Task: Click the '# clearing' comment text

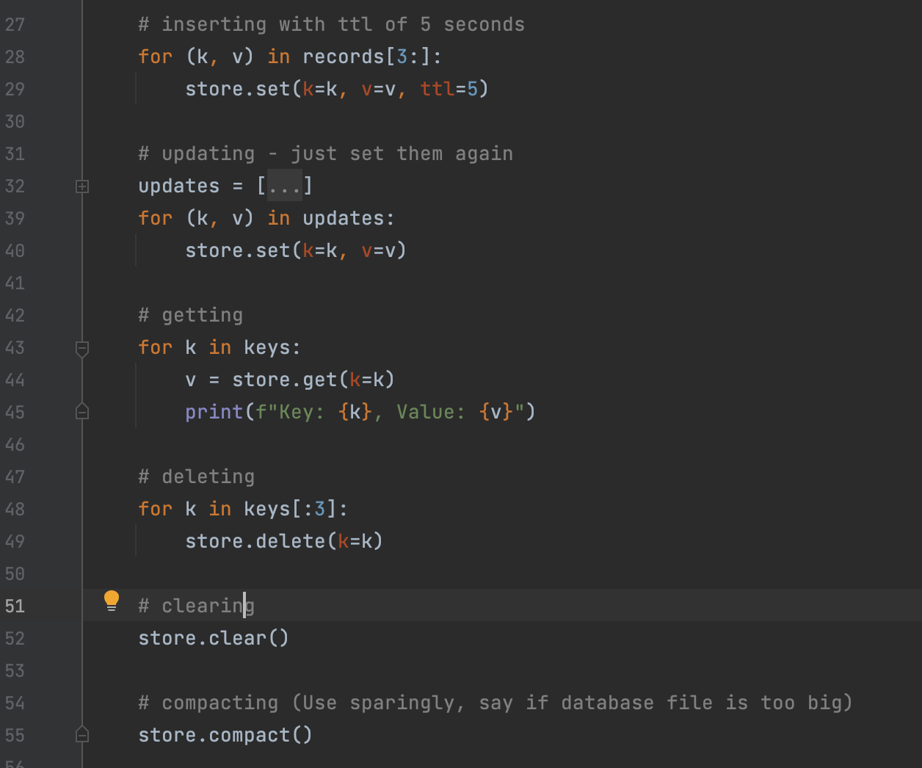Action: point(196,605)
